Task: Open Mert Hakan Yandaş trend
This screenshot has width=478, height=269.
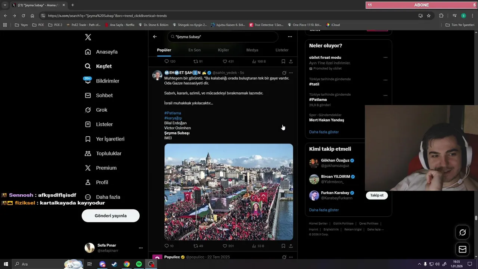Action: point(326,120)
